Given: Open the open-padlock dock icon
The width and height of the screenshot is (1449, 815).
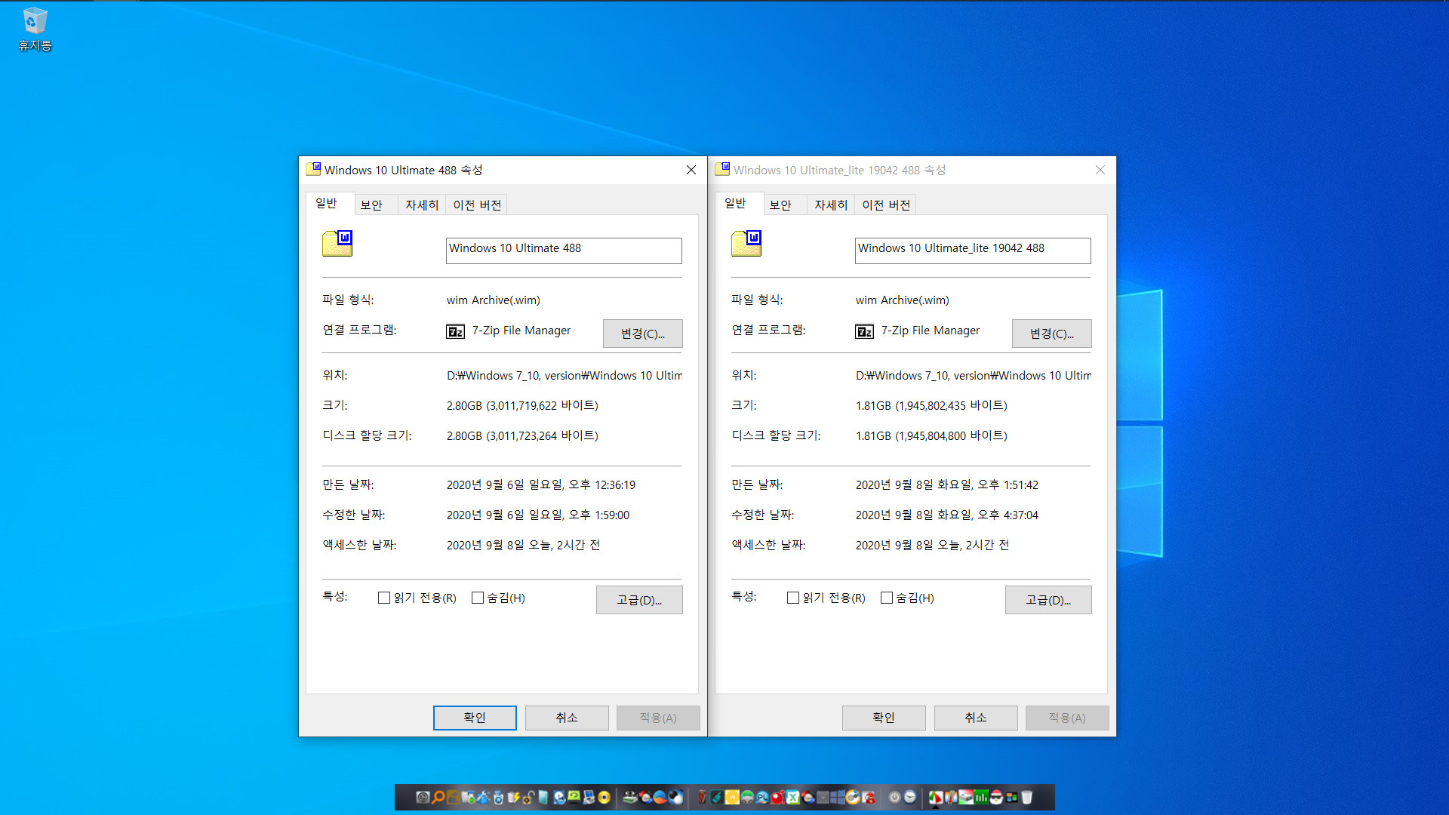Looking at the screenshot, I should tap(528, 797).
